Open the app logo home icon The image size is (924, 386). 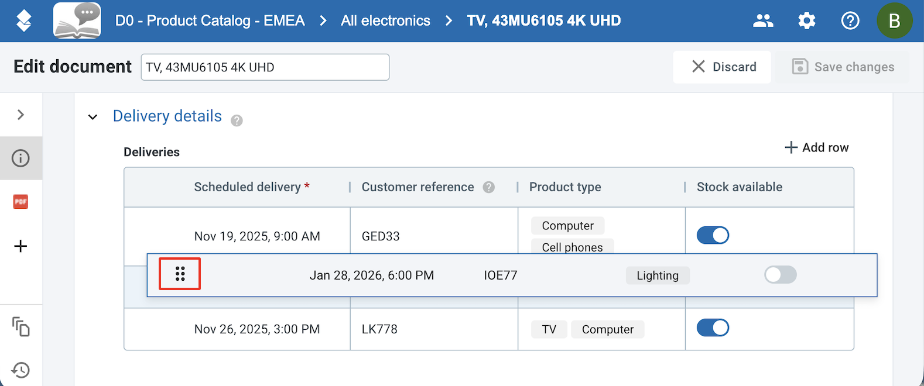[x=24, y=21]
